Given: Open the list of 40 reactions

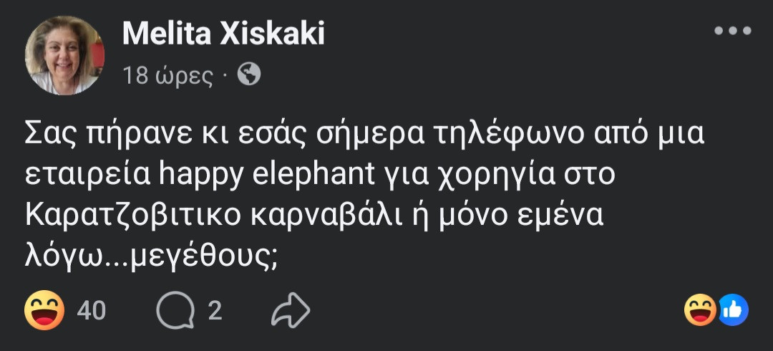Looking at the screenshot, I should [x=91, y=310].
